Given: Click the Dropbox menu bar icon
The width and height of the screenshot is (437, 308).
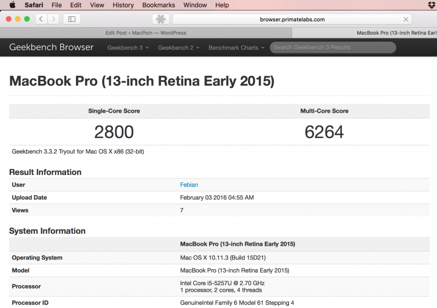Looking at the screenshot, I should point(432,5).
